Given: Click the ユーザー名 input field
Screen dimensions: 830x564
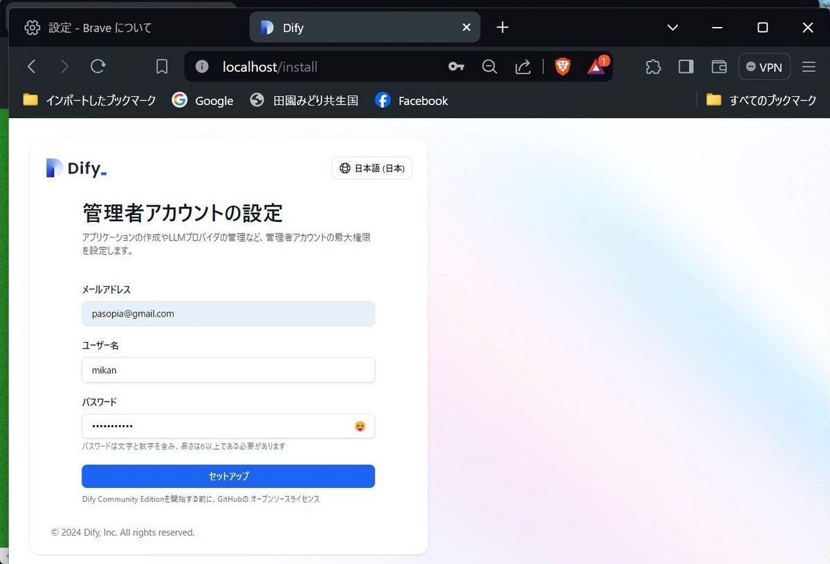Looking at the screenshot, I should click(x=228, y=370).
